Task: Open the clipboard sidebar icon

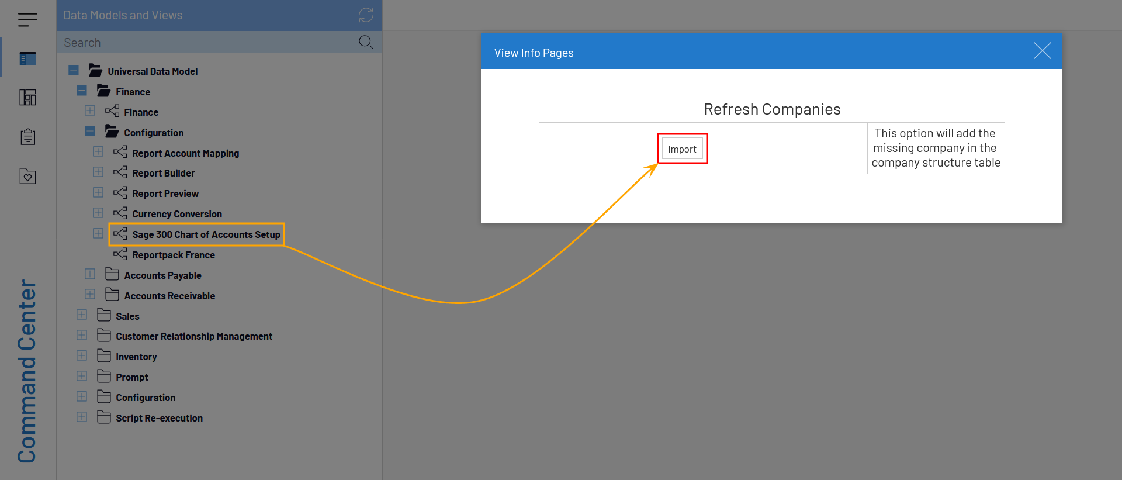Action: coord(27,137)
